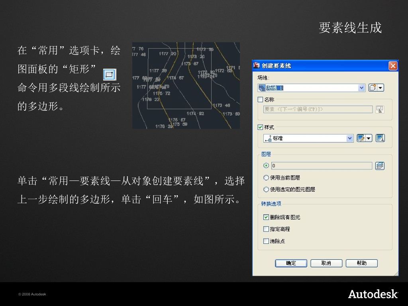Close the 创建要素线 dialog
The height and width of the screenshot is (306, 408).
tap(393, 66)
